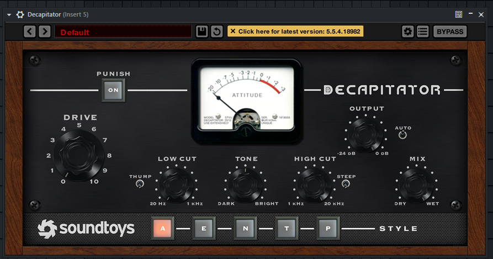Revert the preset with the circular arrow icon

click(x=216, y=31)
